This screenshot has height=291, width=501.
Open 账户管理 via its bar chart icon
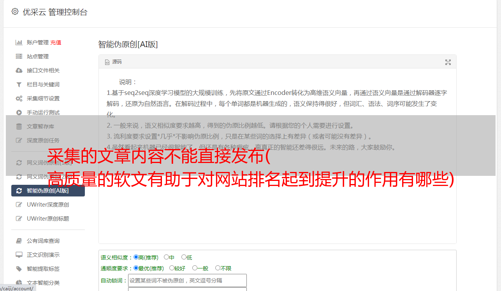pos(19,42)
